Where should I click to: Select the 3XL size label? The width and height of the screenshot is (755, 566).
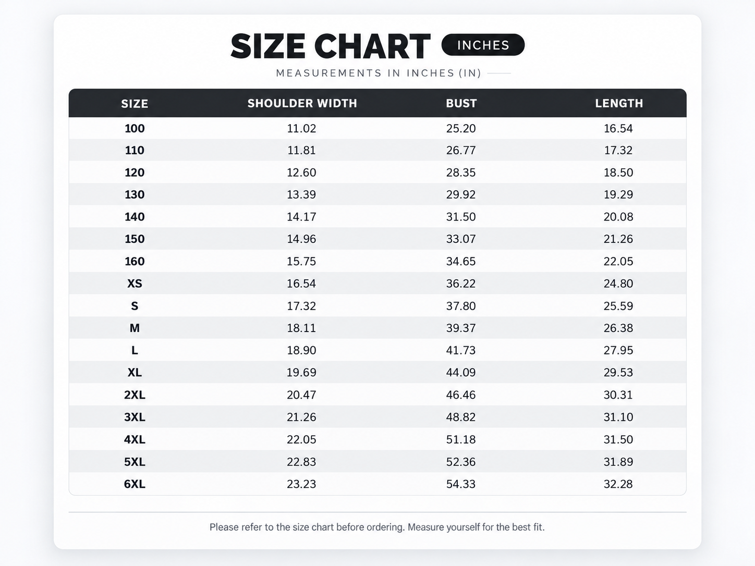(135, 417)
